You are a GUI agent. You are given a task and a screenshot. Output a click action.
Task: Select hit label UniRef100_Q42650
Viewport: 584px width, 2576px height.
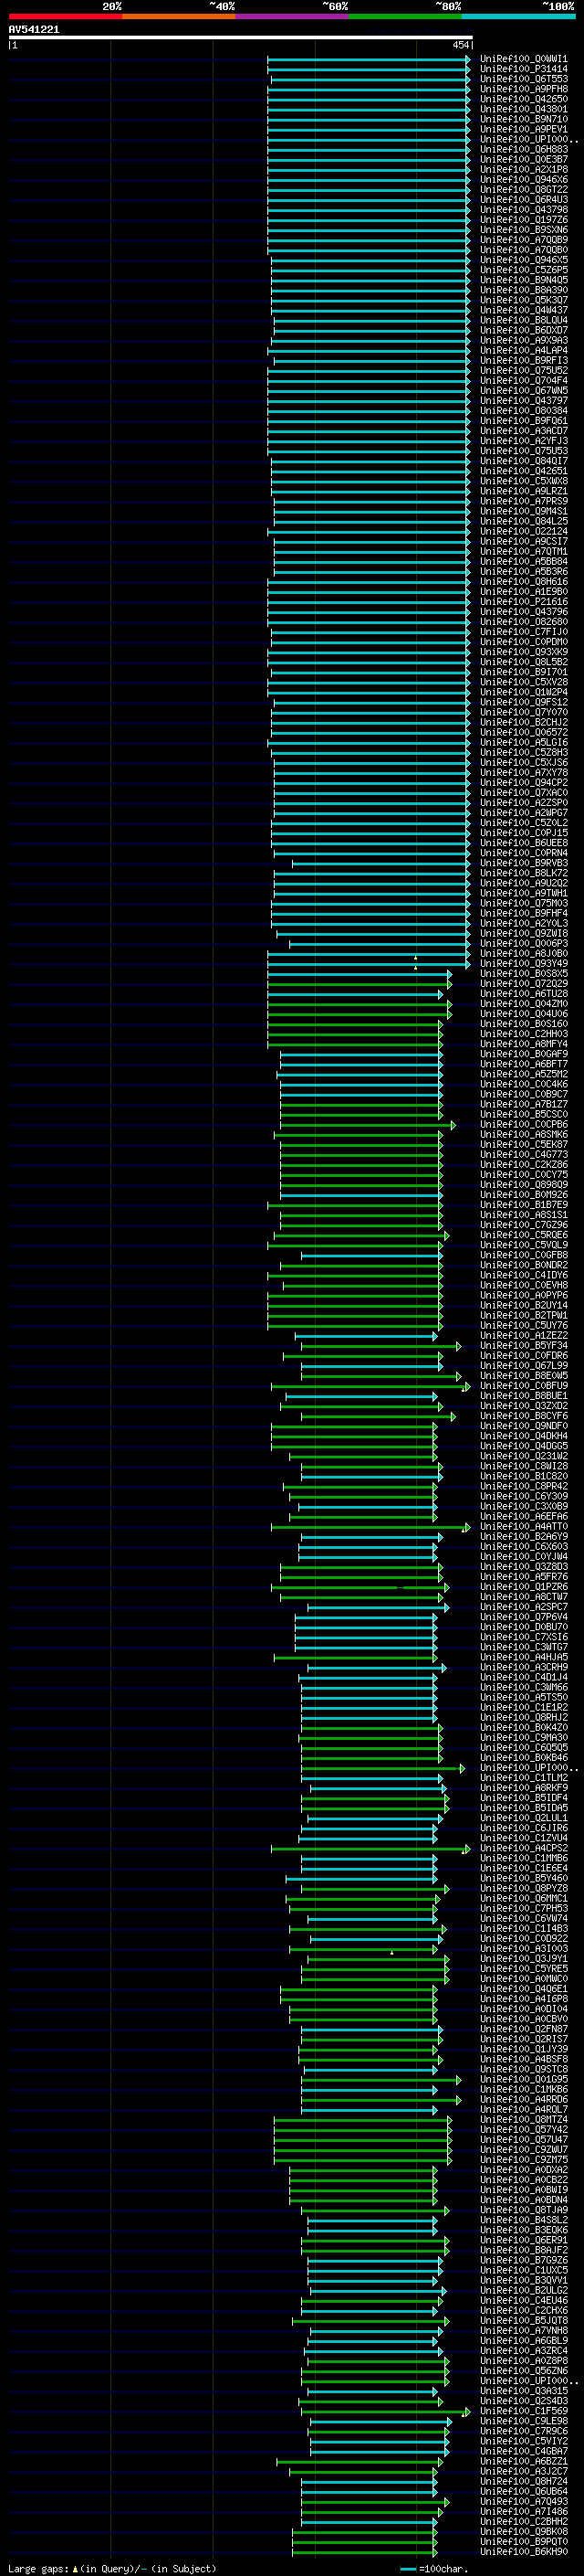523,100
